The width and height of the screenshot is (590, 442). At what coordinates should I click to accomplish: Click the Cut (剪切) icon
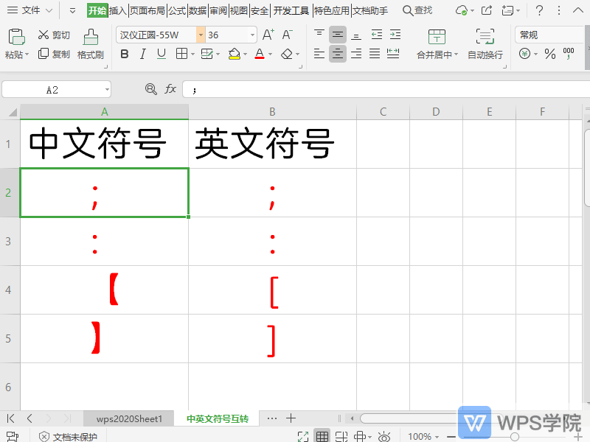coord(42,34)
